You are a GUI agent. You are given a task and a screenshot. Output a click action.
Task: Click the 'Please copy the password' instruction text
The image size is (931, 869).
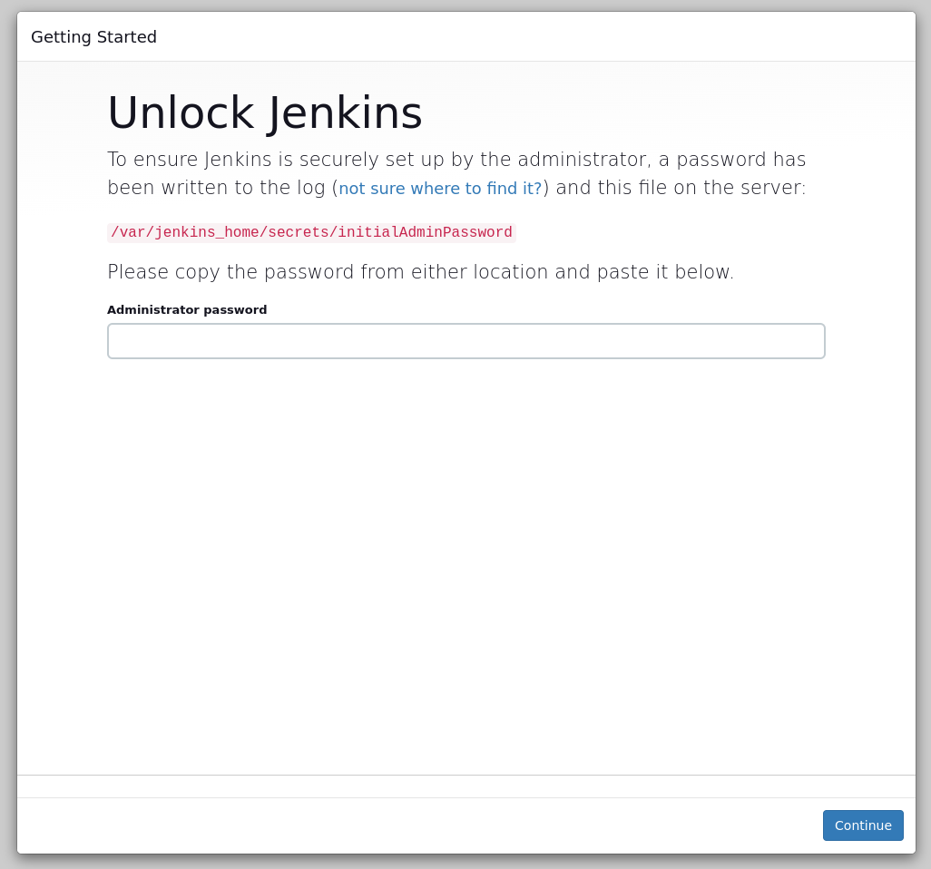tap(420, 272)
